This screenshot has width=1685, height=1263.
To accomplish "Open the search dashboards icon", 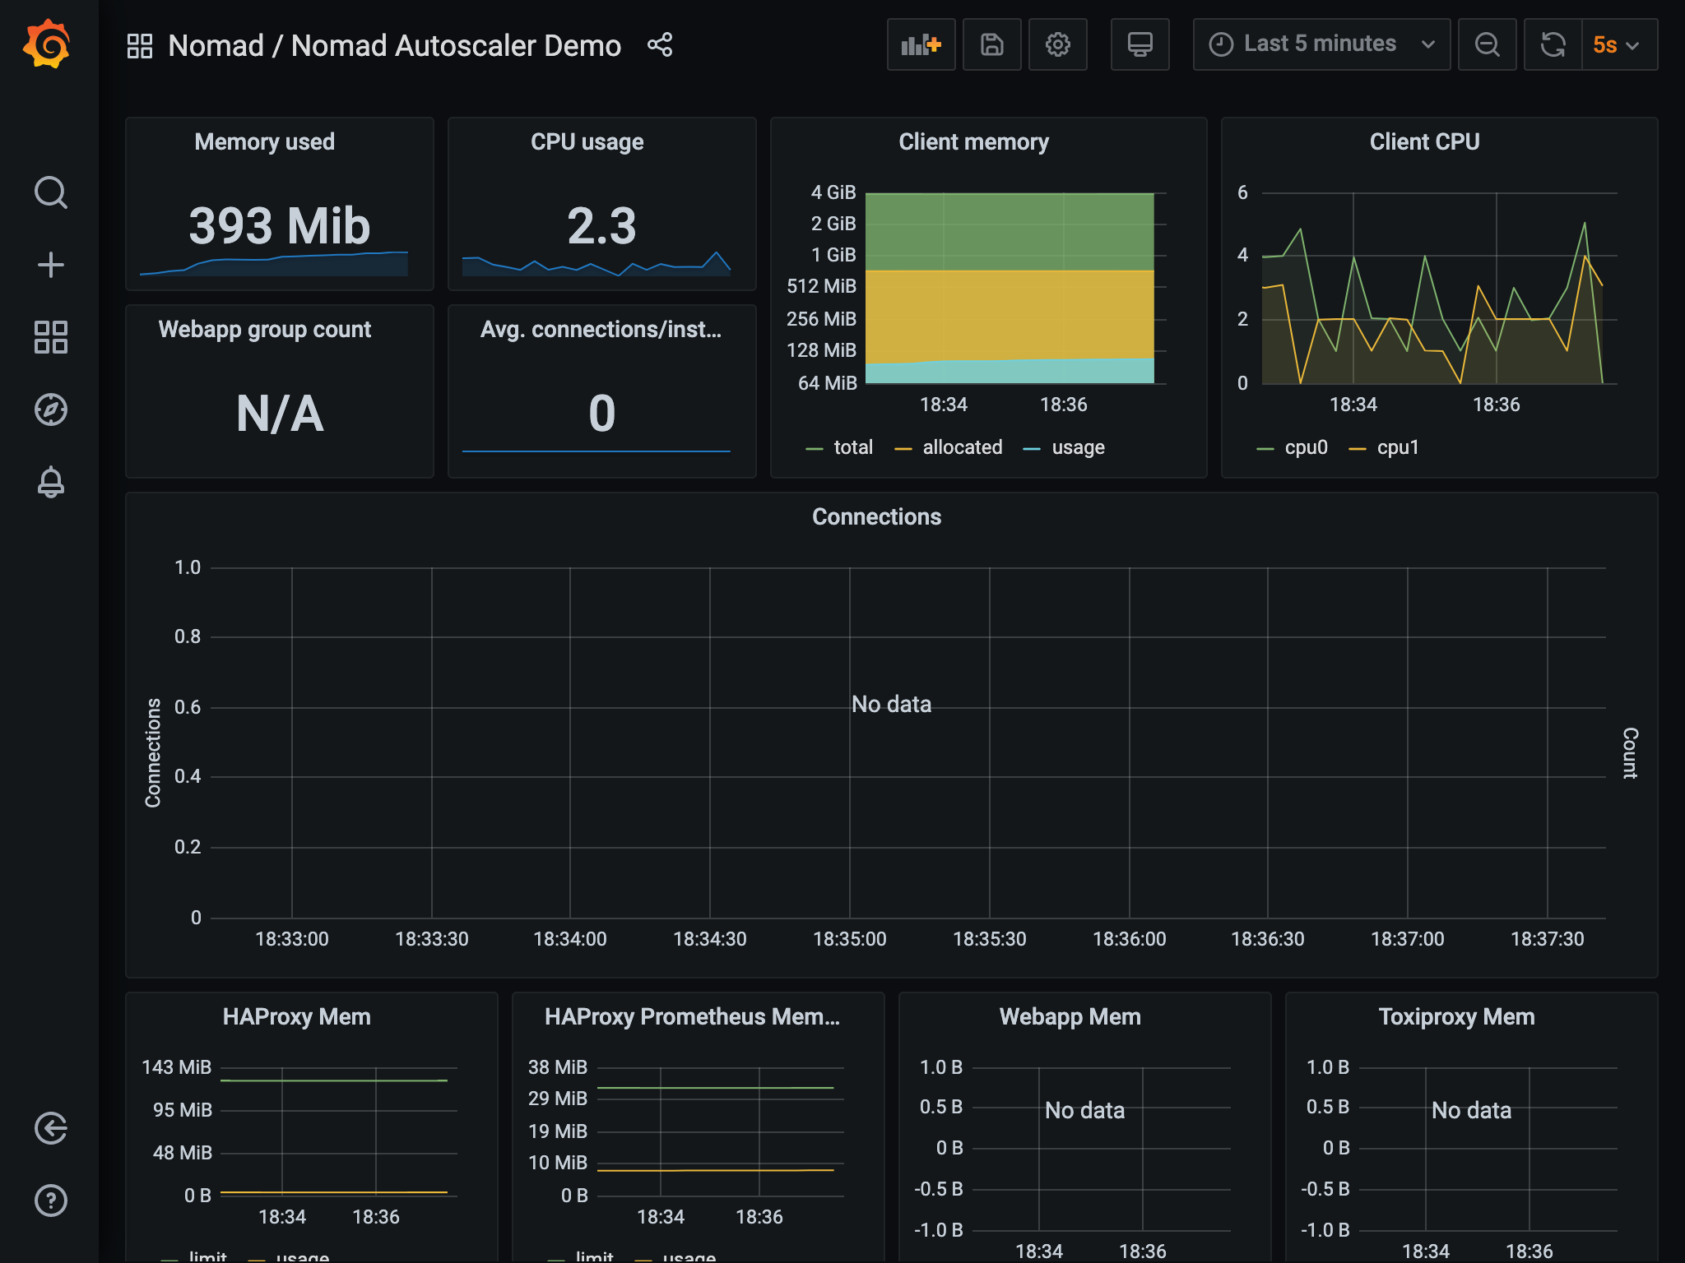I will [50, 192].
